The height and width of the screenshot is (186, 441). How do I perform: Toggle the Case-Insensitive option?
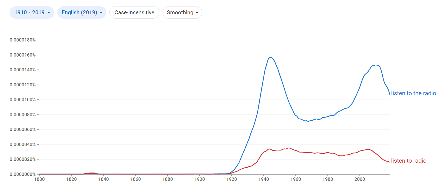(134, 12)
